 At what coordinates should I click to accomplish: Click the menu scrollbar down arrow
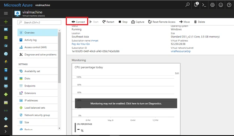pyautogui.click(x=59, y=128)
